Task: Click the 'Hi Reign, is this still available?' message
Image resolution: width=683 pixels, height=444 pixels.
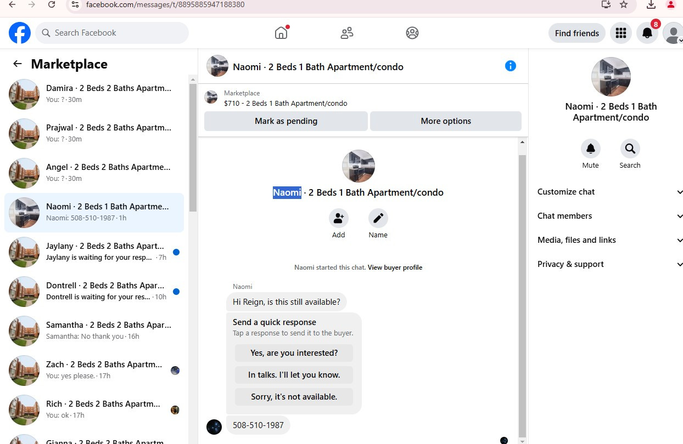Action: tap(287, 301)
